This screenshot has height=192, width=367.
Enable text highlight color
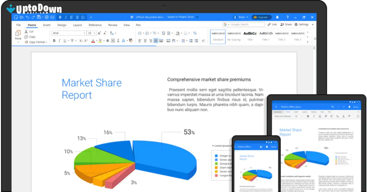point(100,40)
